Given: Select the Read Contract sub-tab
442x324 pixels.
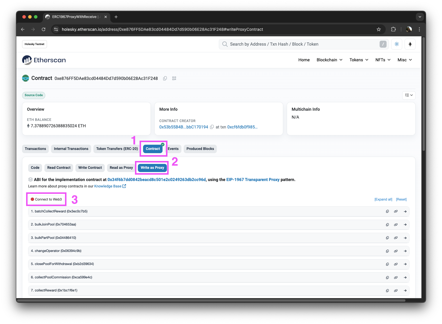Looking at the screenshot, I should pos(59,168).
